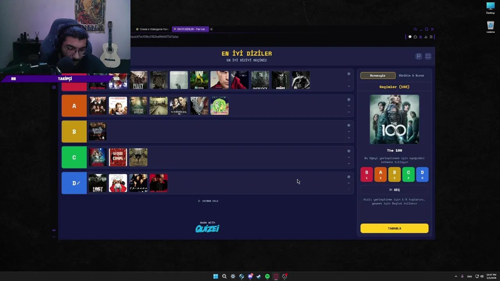The image size is (500, 281).
Task: Open new browser tab plus button
Action: 211,29
